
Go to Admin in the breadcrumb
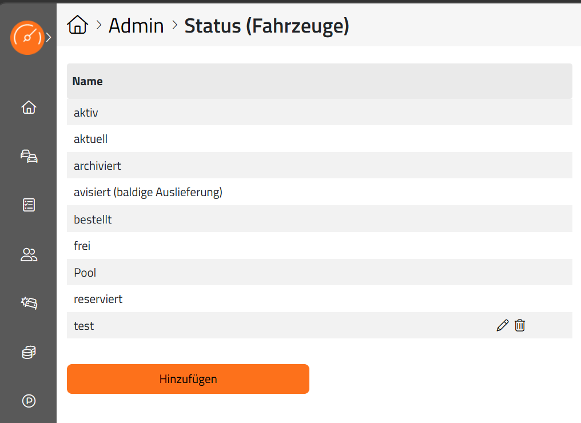(x=136, y=26)
